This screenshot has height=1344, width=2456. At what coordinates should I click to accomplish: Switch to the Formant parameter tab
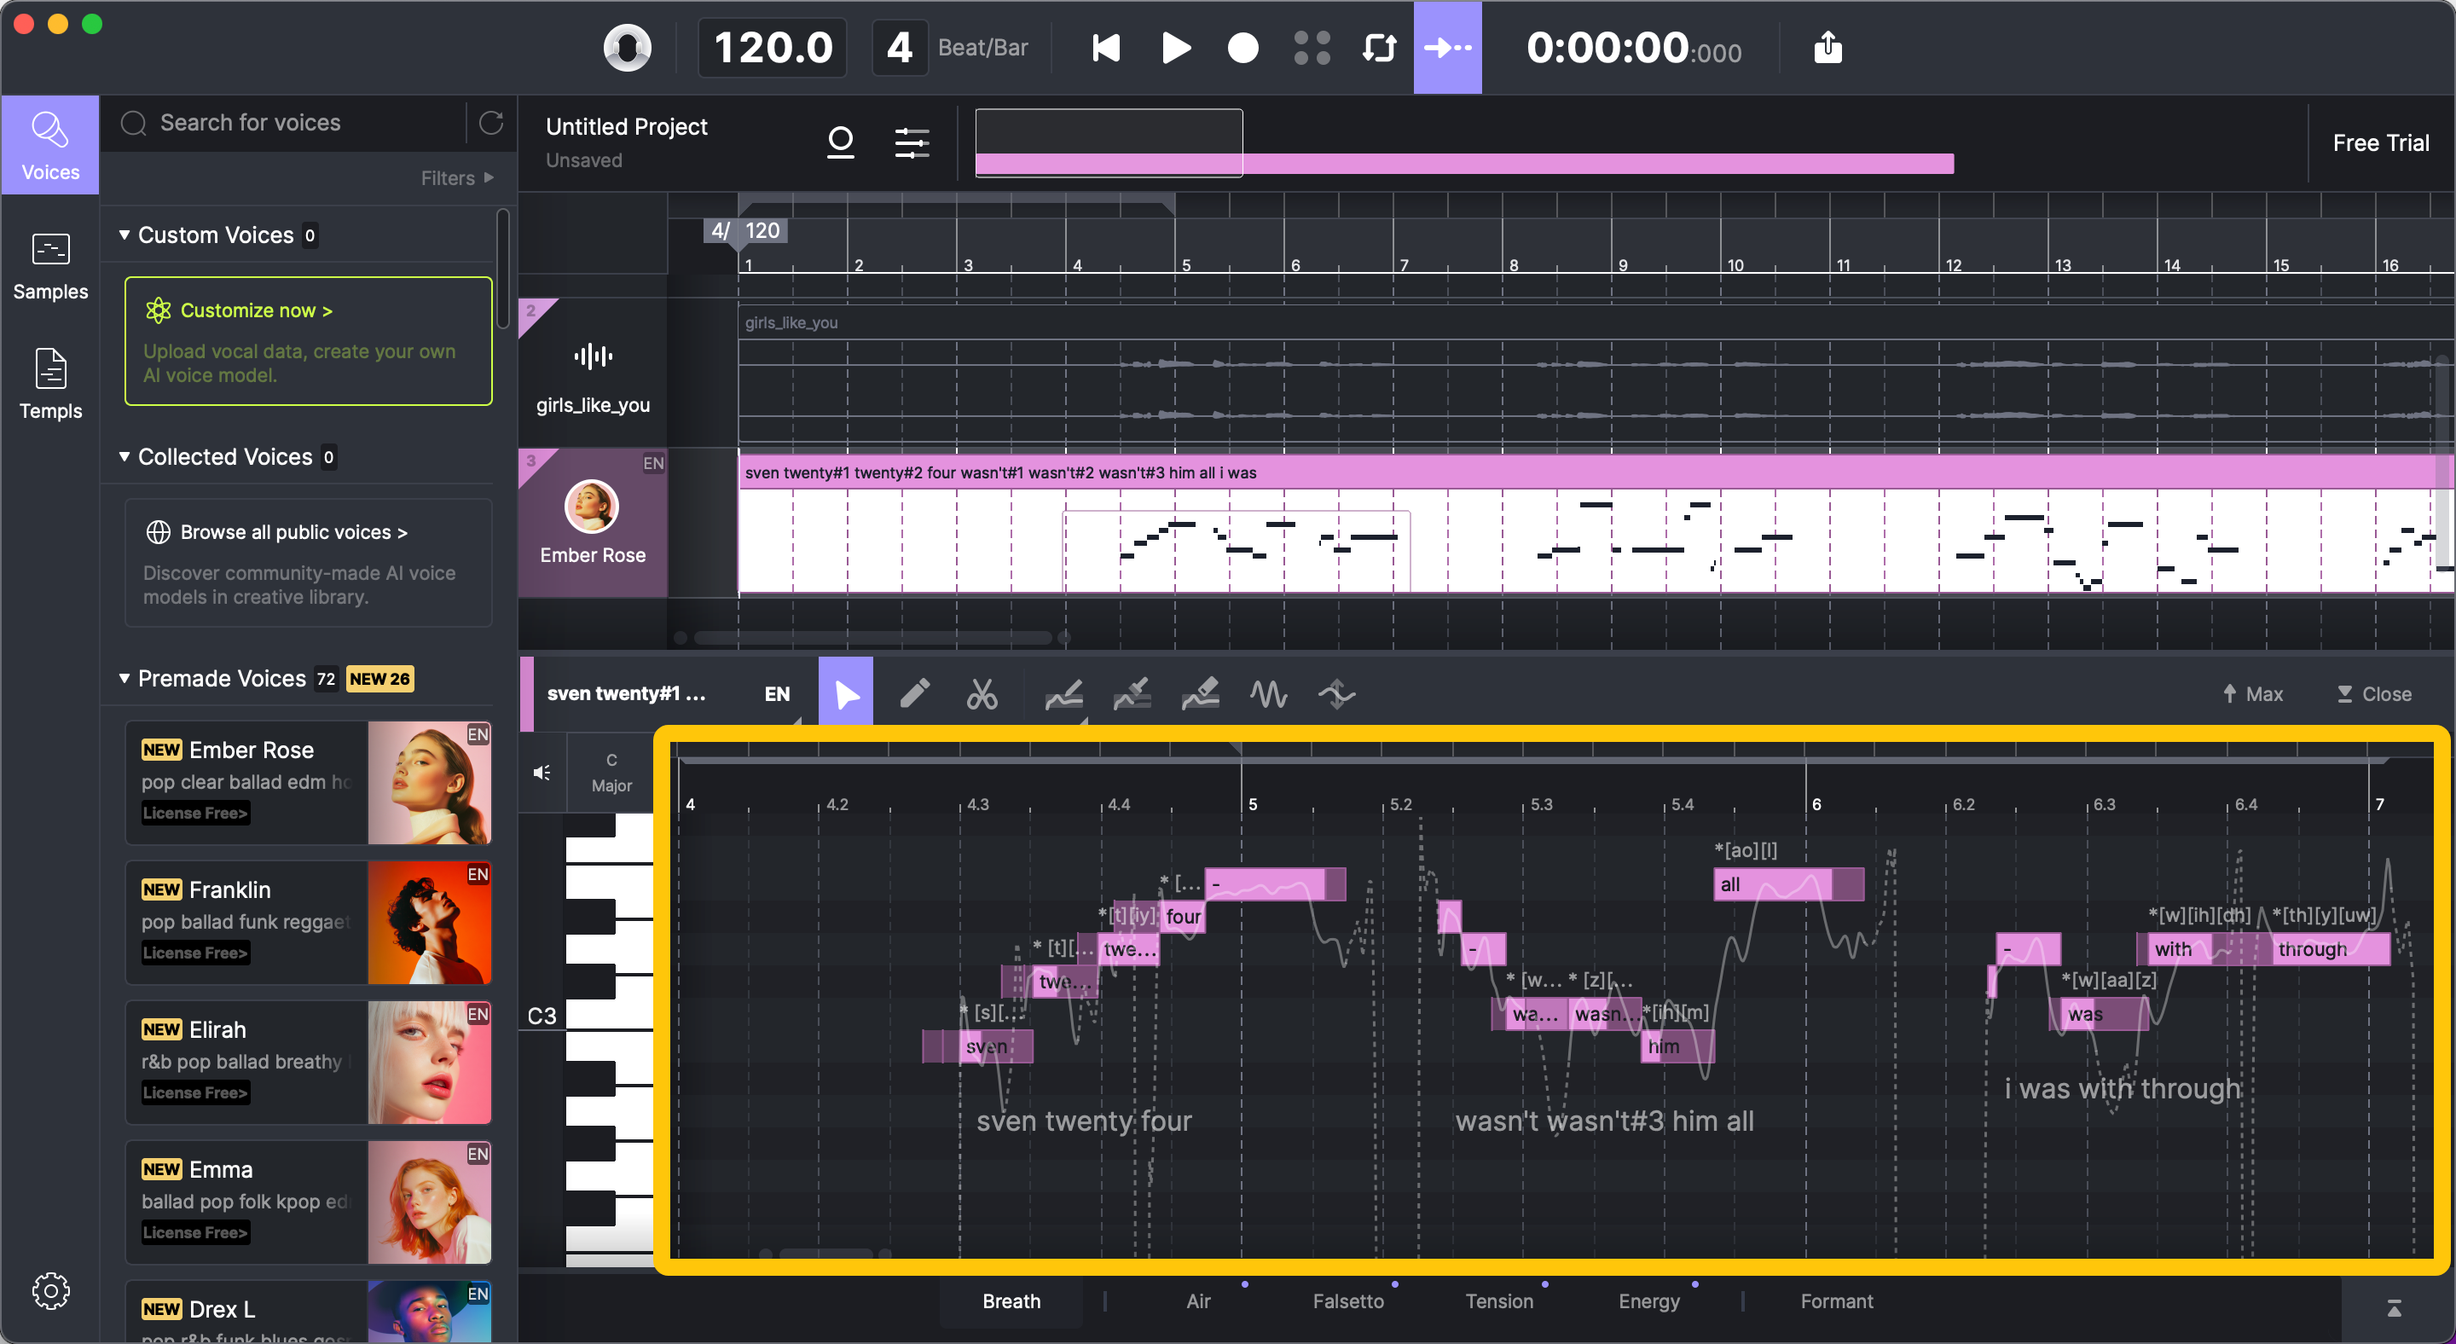click(x=1835, y=1301)
